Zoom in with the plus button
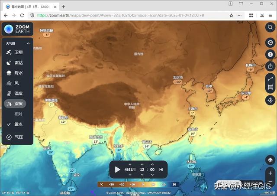This screenshot has width=277, height=196. (x=270, y=173)
